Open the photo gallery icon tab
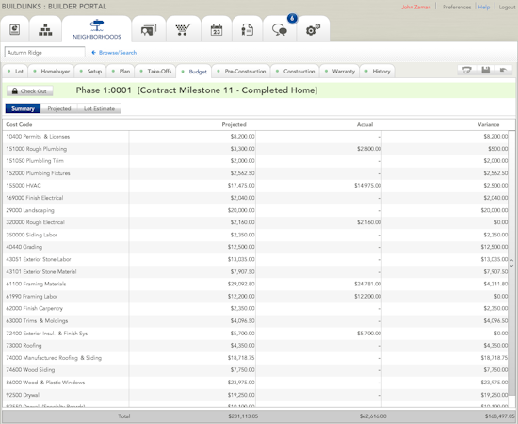The width and height of the screenshot is (518, 424). 149,30
